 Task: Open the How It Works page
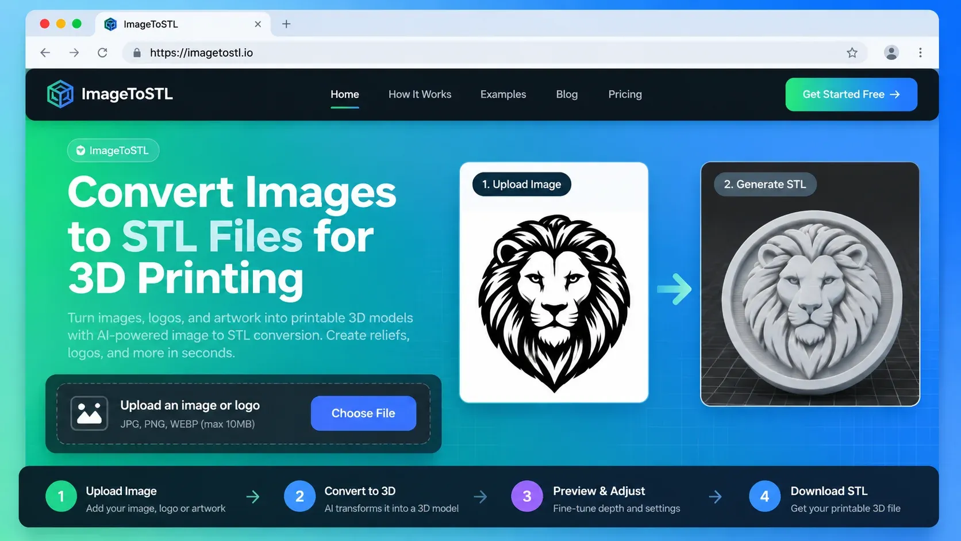[420, 94]
